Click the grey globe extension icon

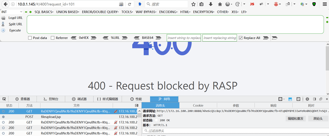click(227, 4)
